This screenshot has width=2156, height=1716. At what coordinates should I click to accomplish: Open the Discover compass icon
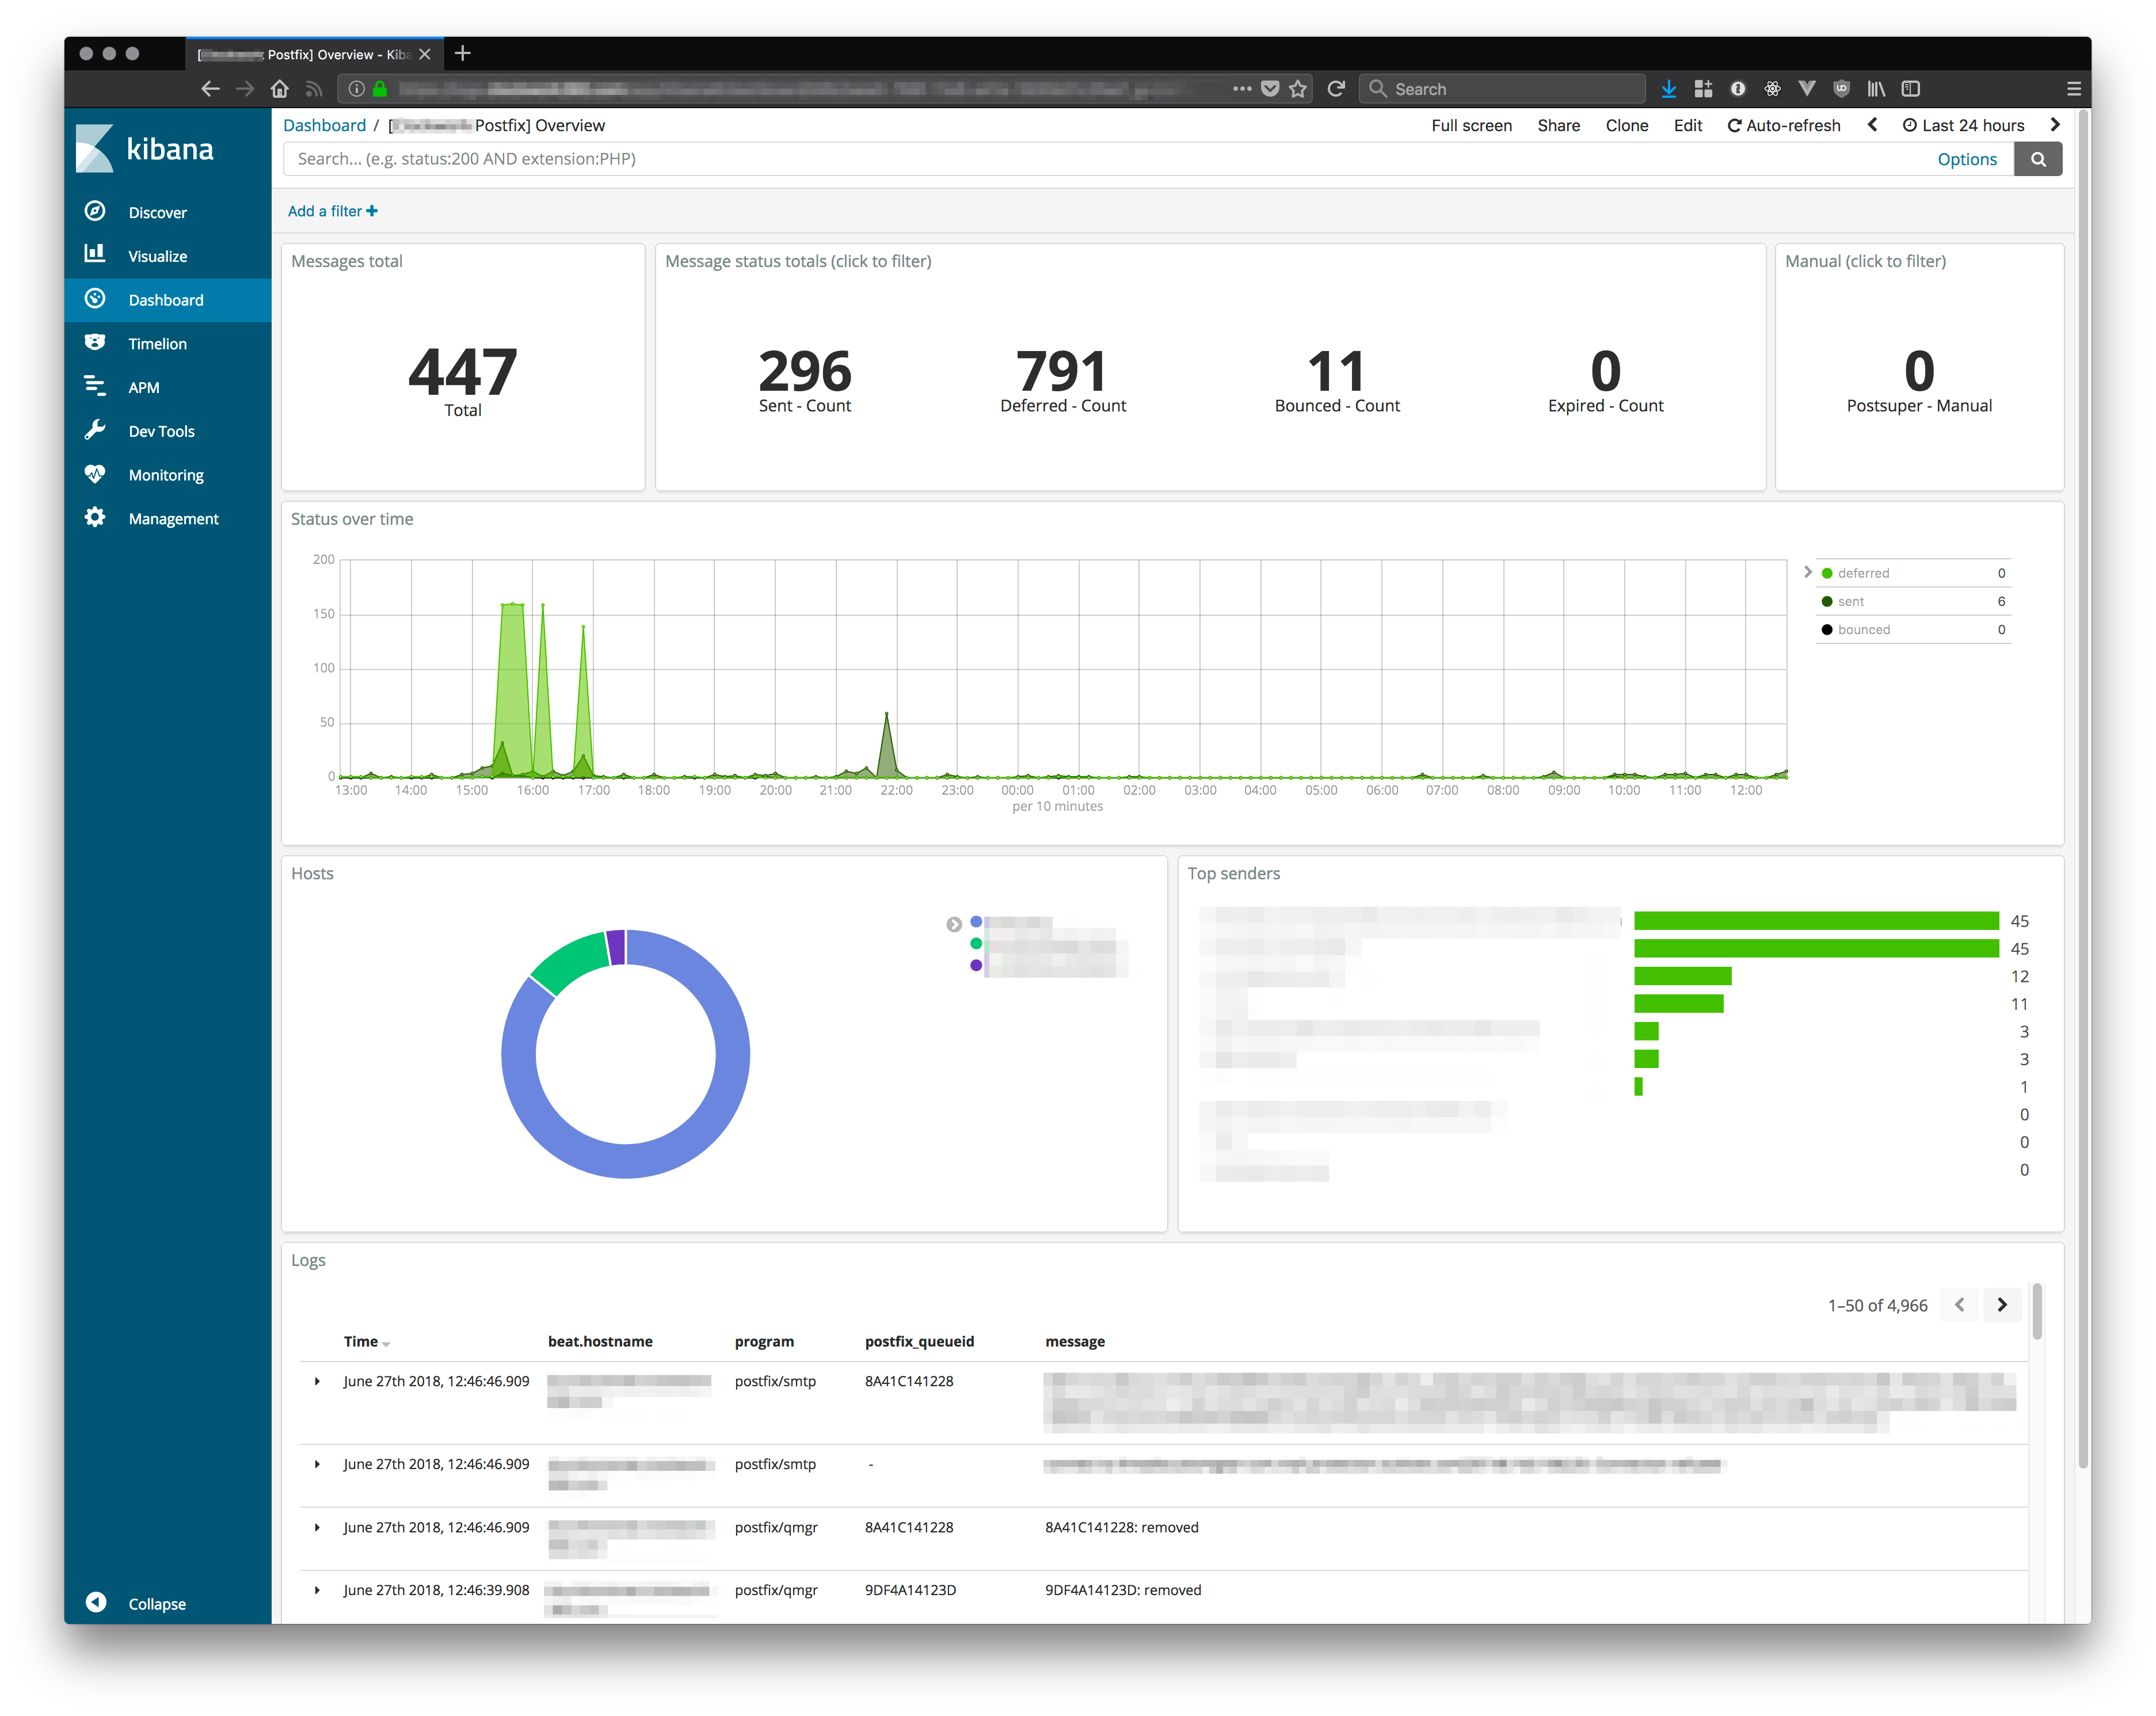[95, 211]
